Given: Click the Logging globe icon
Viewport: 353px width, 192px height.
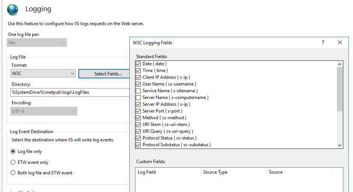Looking at the screenshot, I should tap(13, 10).
